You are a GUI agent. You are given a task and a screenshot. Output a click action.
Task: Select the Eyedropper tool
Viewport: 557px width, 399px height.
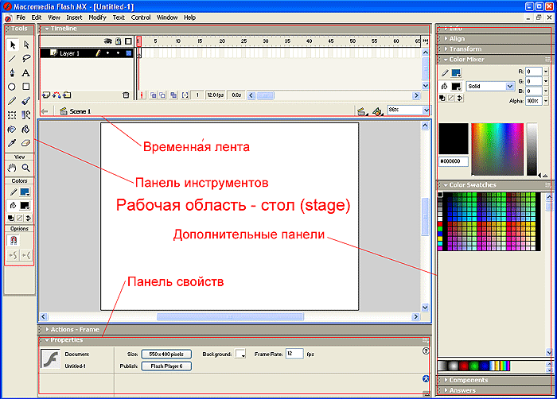[x=12, y=143]
